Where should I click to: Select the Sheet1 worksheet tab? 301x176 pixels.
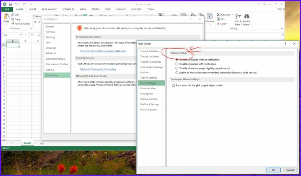click(27, 143)
